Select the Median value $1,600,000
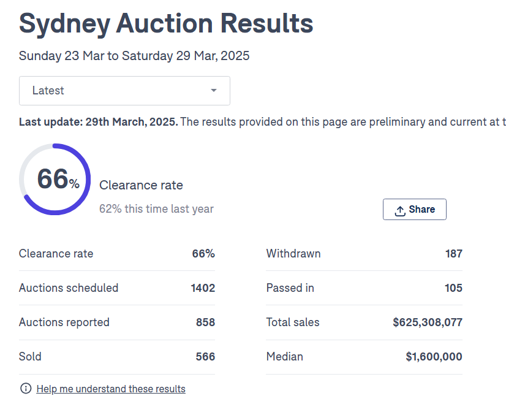 [434, 357]
